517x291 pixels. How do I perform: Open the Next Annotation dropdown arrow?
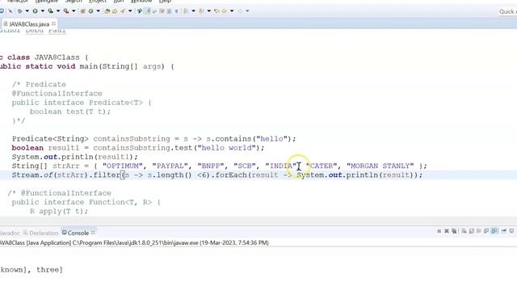[x=193, y=11]
